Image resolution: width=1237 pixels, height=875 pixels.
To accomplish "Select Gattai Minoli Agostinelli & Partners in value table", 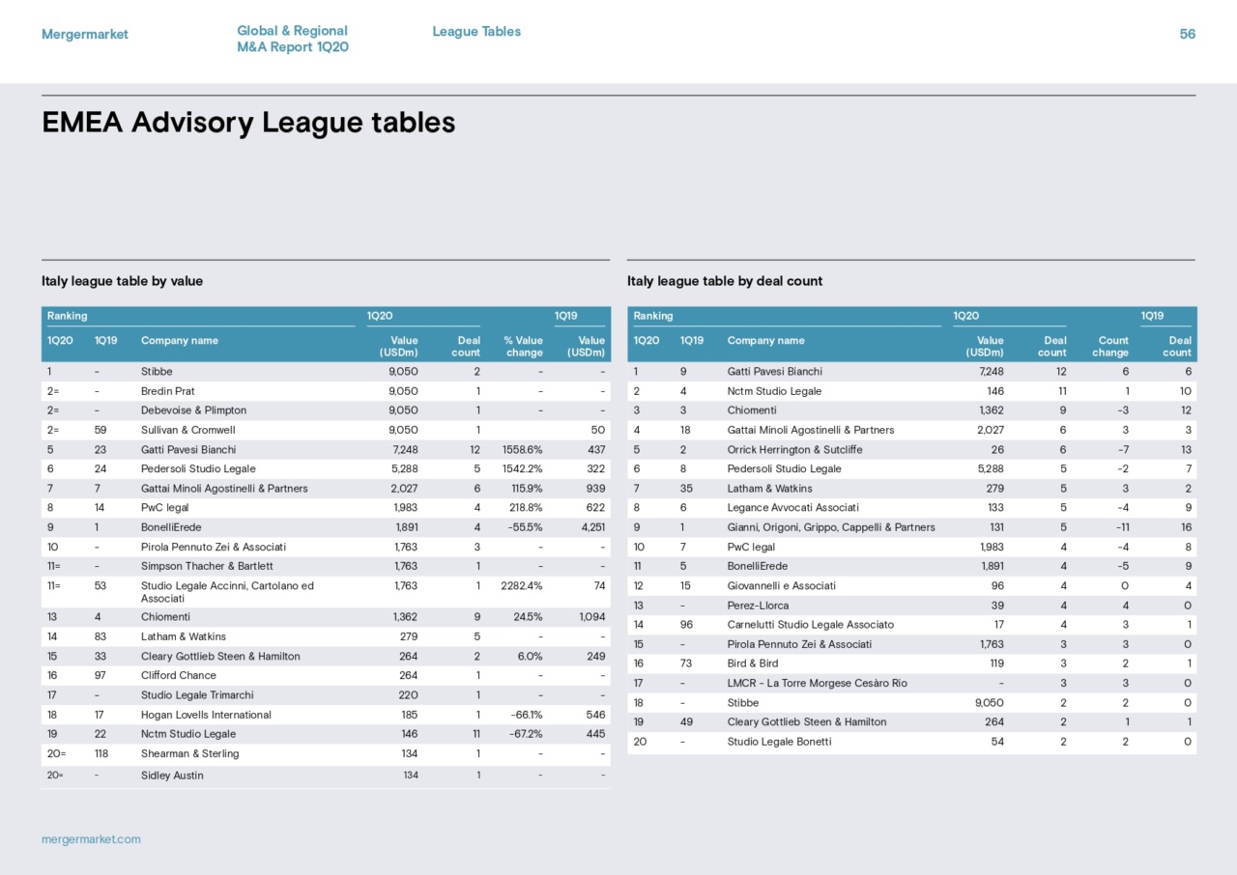I will 224,489.
